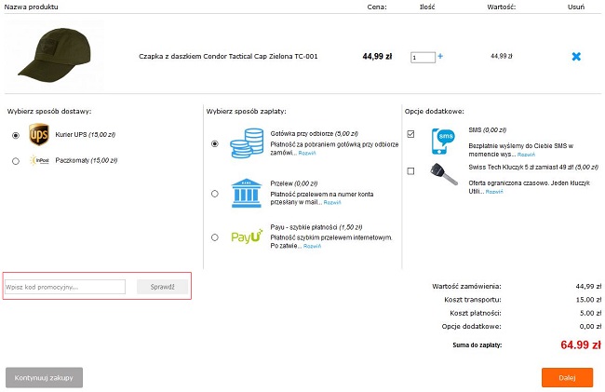Enable the Swiss Tech Kluczyk checkbox
The image size is (605, 392).
(411, 171)
